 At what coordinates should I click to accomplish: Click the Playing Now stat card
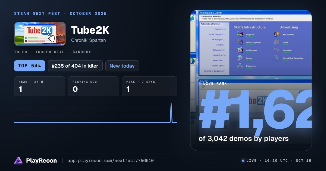coord(93,86)
